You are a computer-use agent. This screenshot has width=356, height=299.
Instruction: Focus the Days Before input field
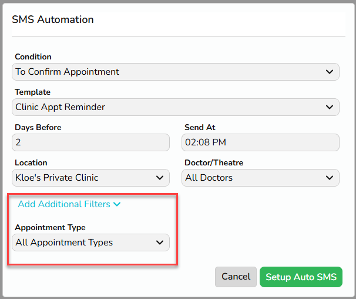[90, 142]
